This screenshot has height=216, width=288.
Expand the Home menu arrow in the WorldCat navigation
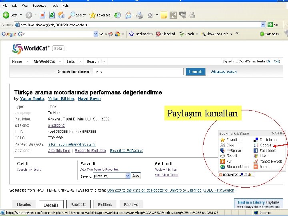tap(27, 61)
